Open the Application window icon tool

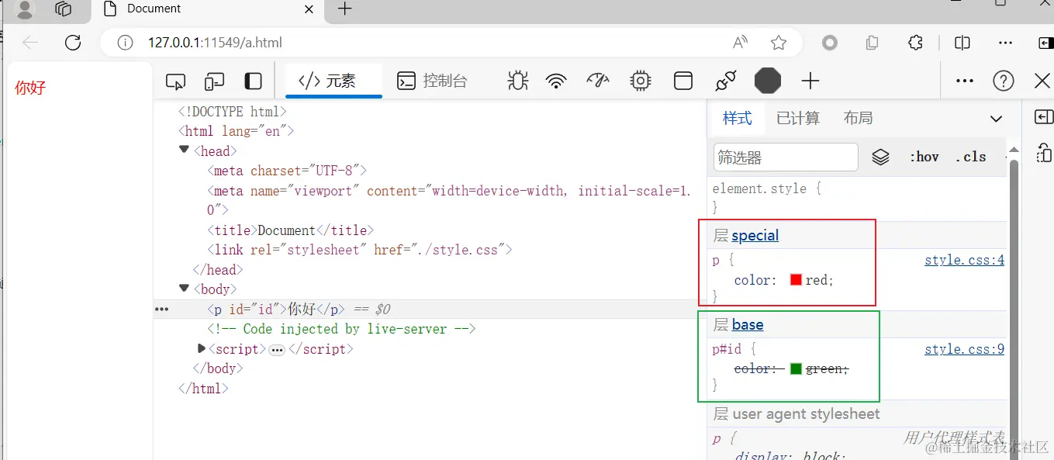tap(683, 81)
